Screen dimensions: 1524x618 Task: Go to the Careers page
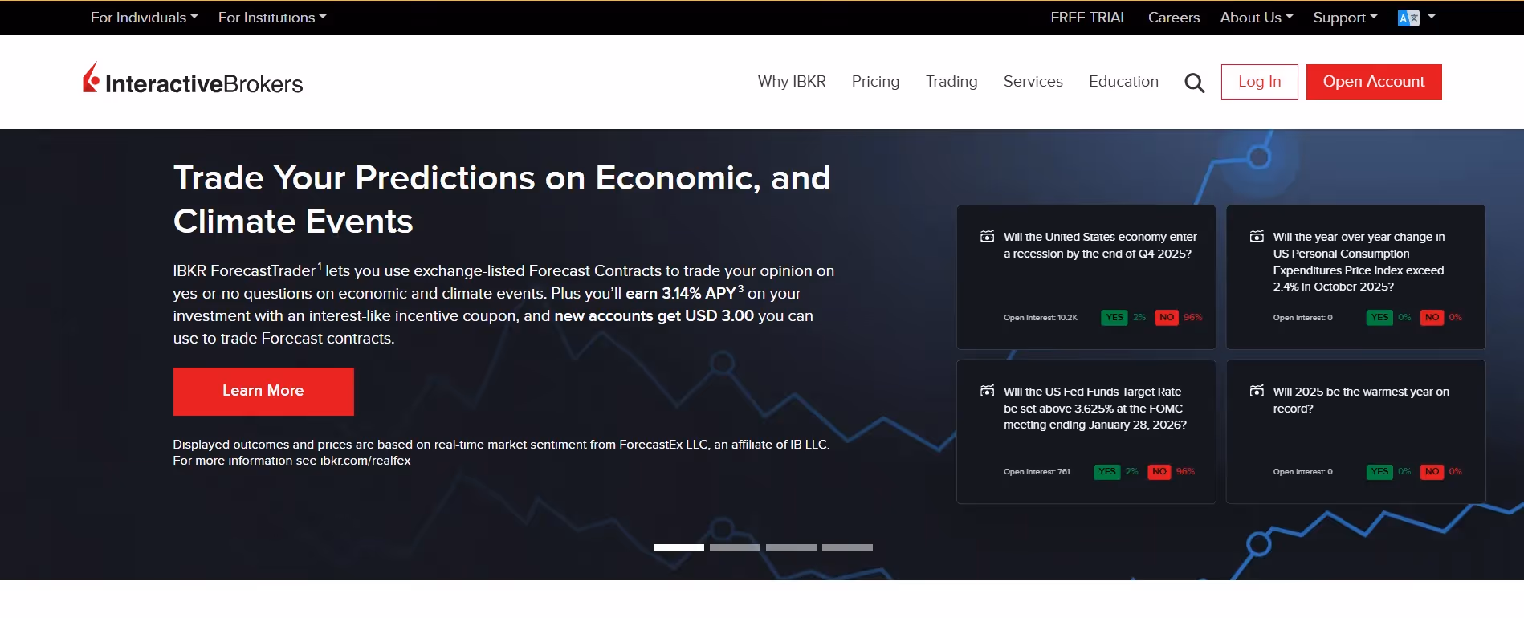point(1174,18)
